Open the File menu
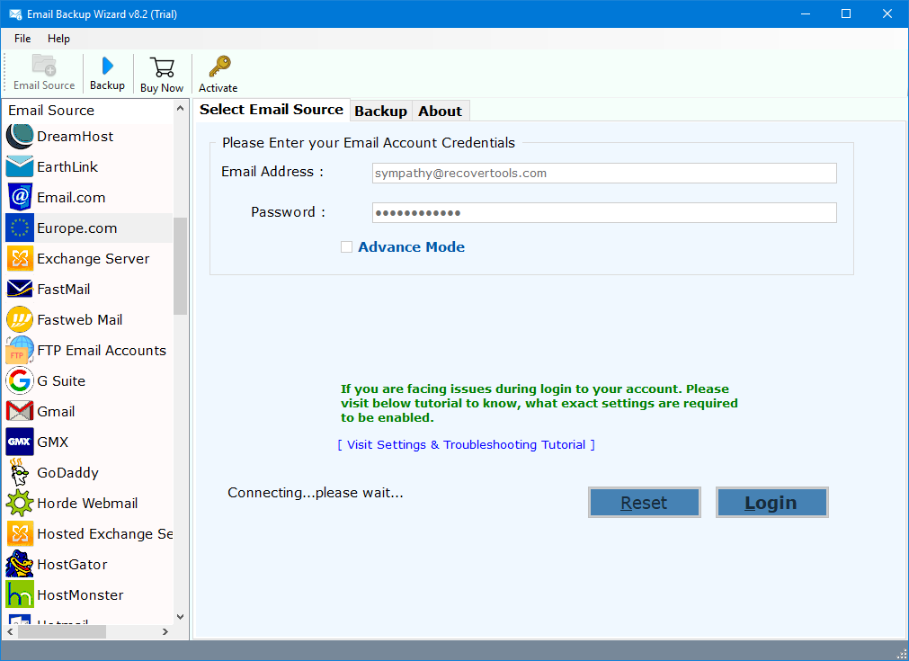The height and width of the screenshot is (661, 909). (22, 39)
